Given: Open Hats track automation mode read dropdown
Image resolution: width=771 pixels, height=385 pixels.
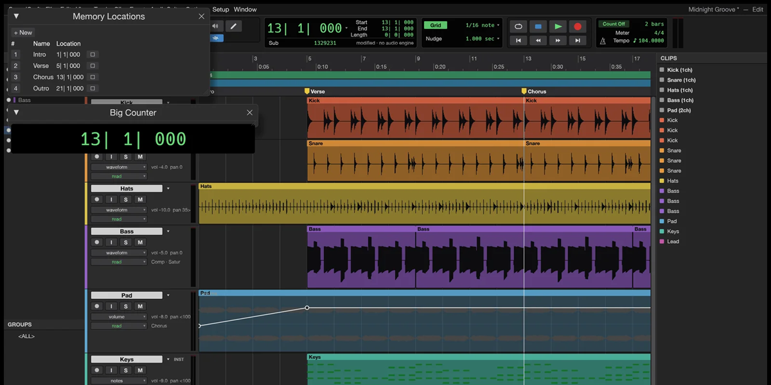Looking at the screenshot, I should pos(118,219).
